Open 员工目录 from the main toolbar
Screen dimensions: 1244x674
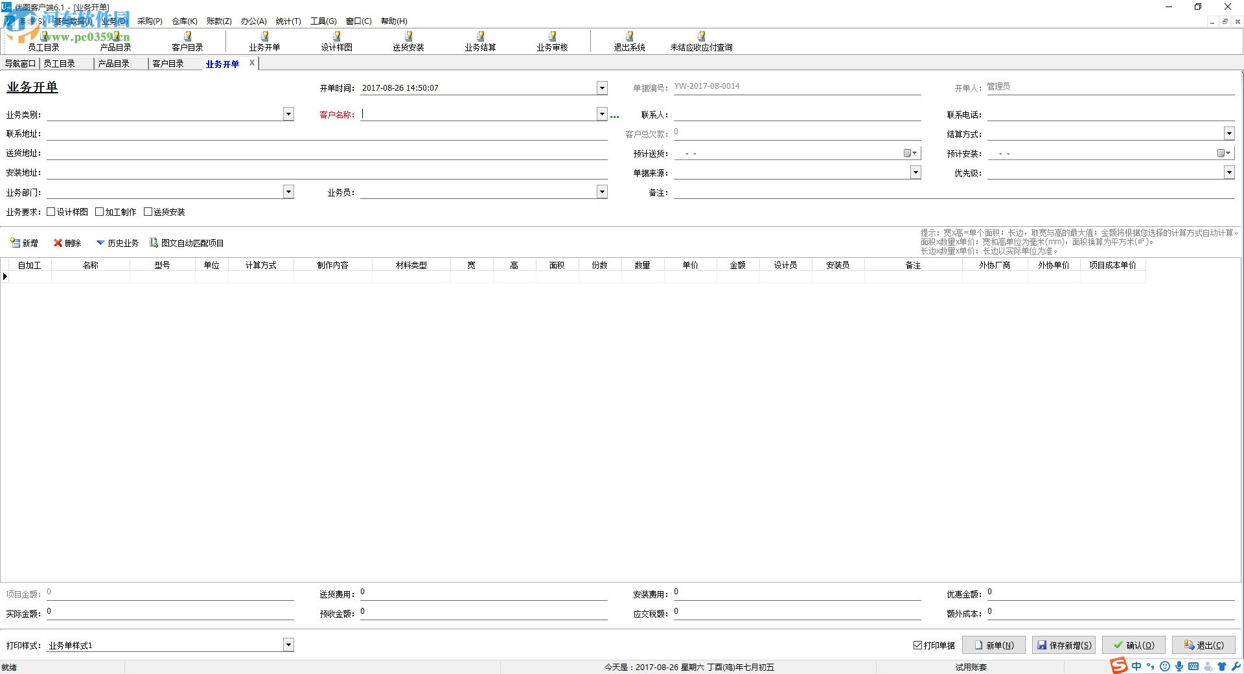(43, 41)
